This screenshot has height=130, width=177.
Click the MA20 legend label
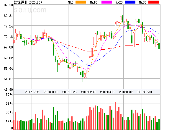119,2
